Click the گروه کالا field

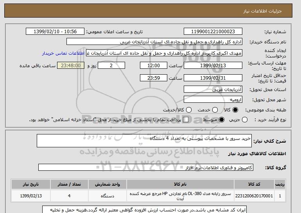pyautogui.click(x=146, y=167)
